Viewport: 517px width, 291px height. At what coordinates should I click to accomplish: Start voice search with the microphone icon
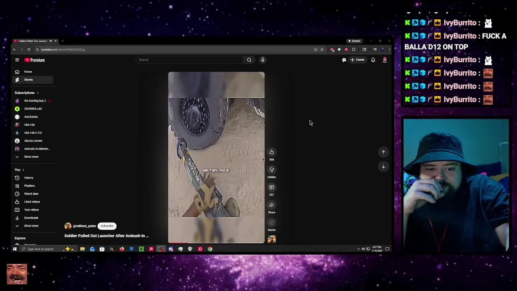[x=263, y=60]
